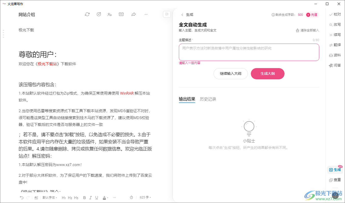Apply font color with A icon
This screenshot has height=203, width=345.
pyautogui.click(x=104, y=198)
